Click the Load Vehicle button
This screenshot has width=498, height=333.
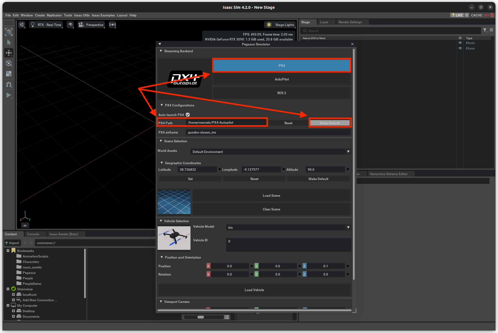(x=254, y=290)
